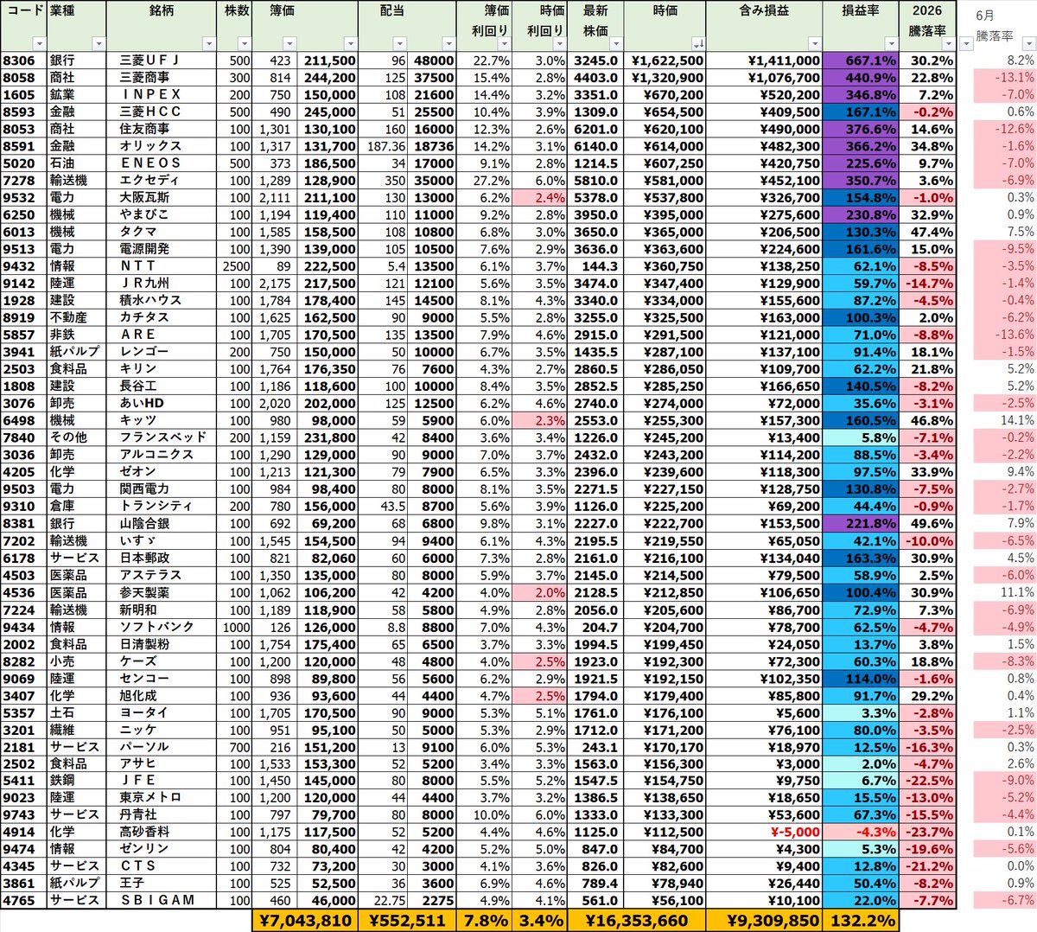
Task: Select the 132.2% total profit rate cell
Action: tap(861, 921)
